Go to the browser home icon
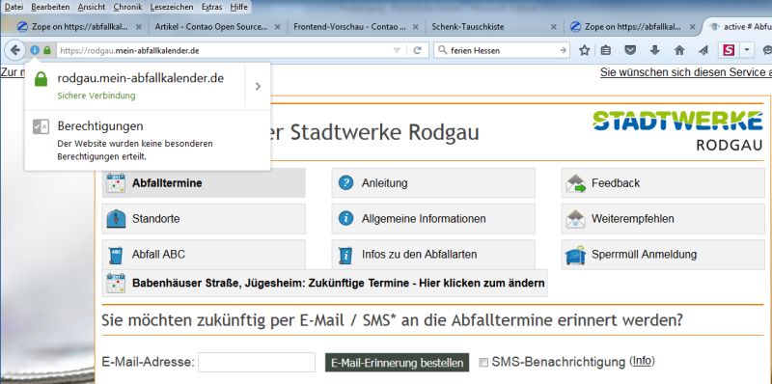 679,50
